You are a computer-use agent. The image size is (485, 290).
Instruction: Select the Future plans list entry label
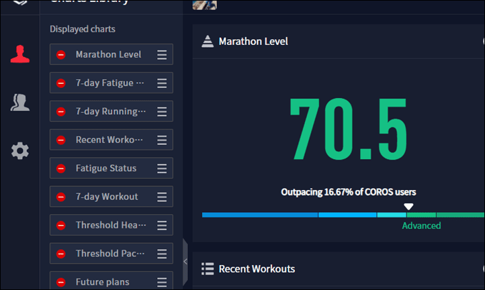click(x=102, y=282)
